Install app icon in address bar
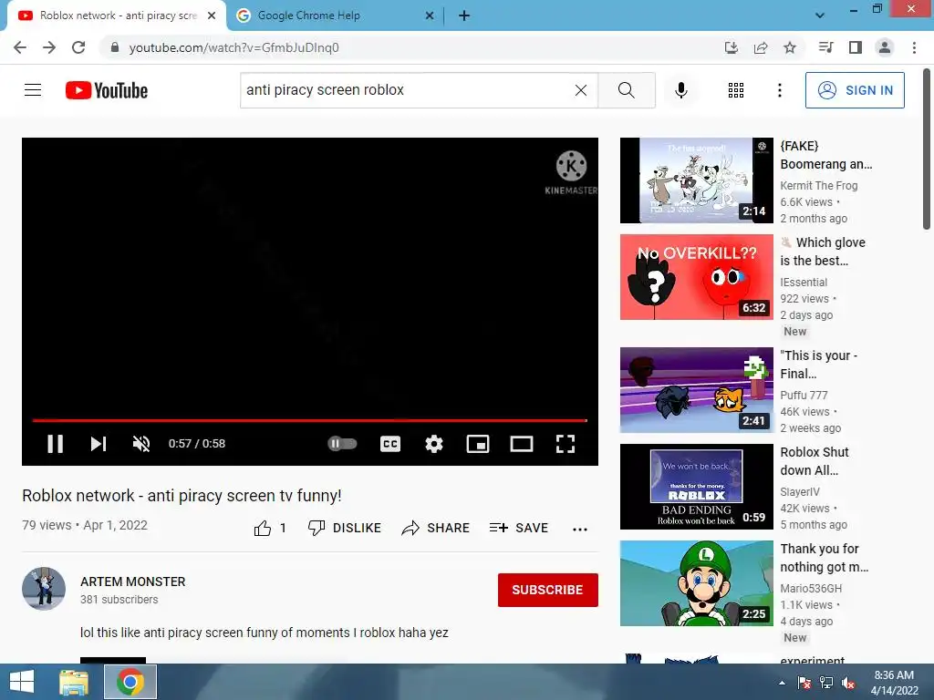The width and height of the screenshot is (934, 700). (x=732, y=47)
